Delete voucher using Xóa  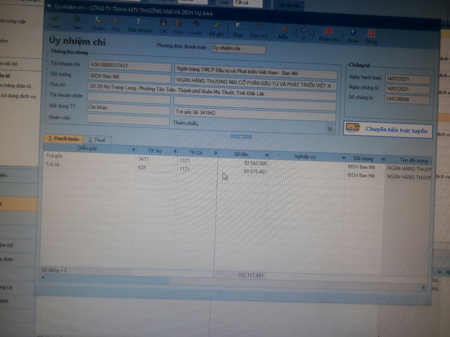coord(179,27)
